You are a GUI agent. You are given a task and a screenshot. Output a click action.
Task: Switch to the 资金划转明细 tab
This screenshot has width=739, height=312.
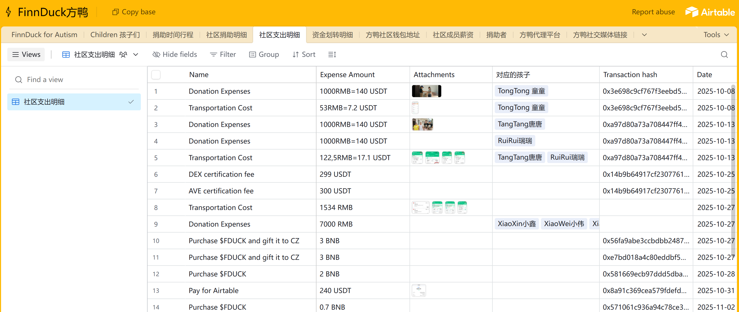pos(333,35)
